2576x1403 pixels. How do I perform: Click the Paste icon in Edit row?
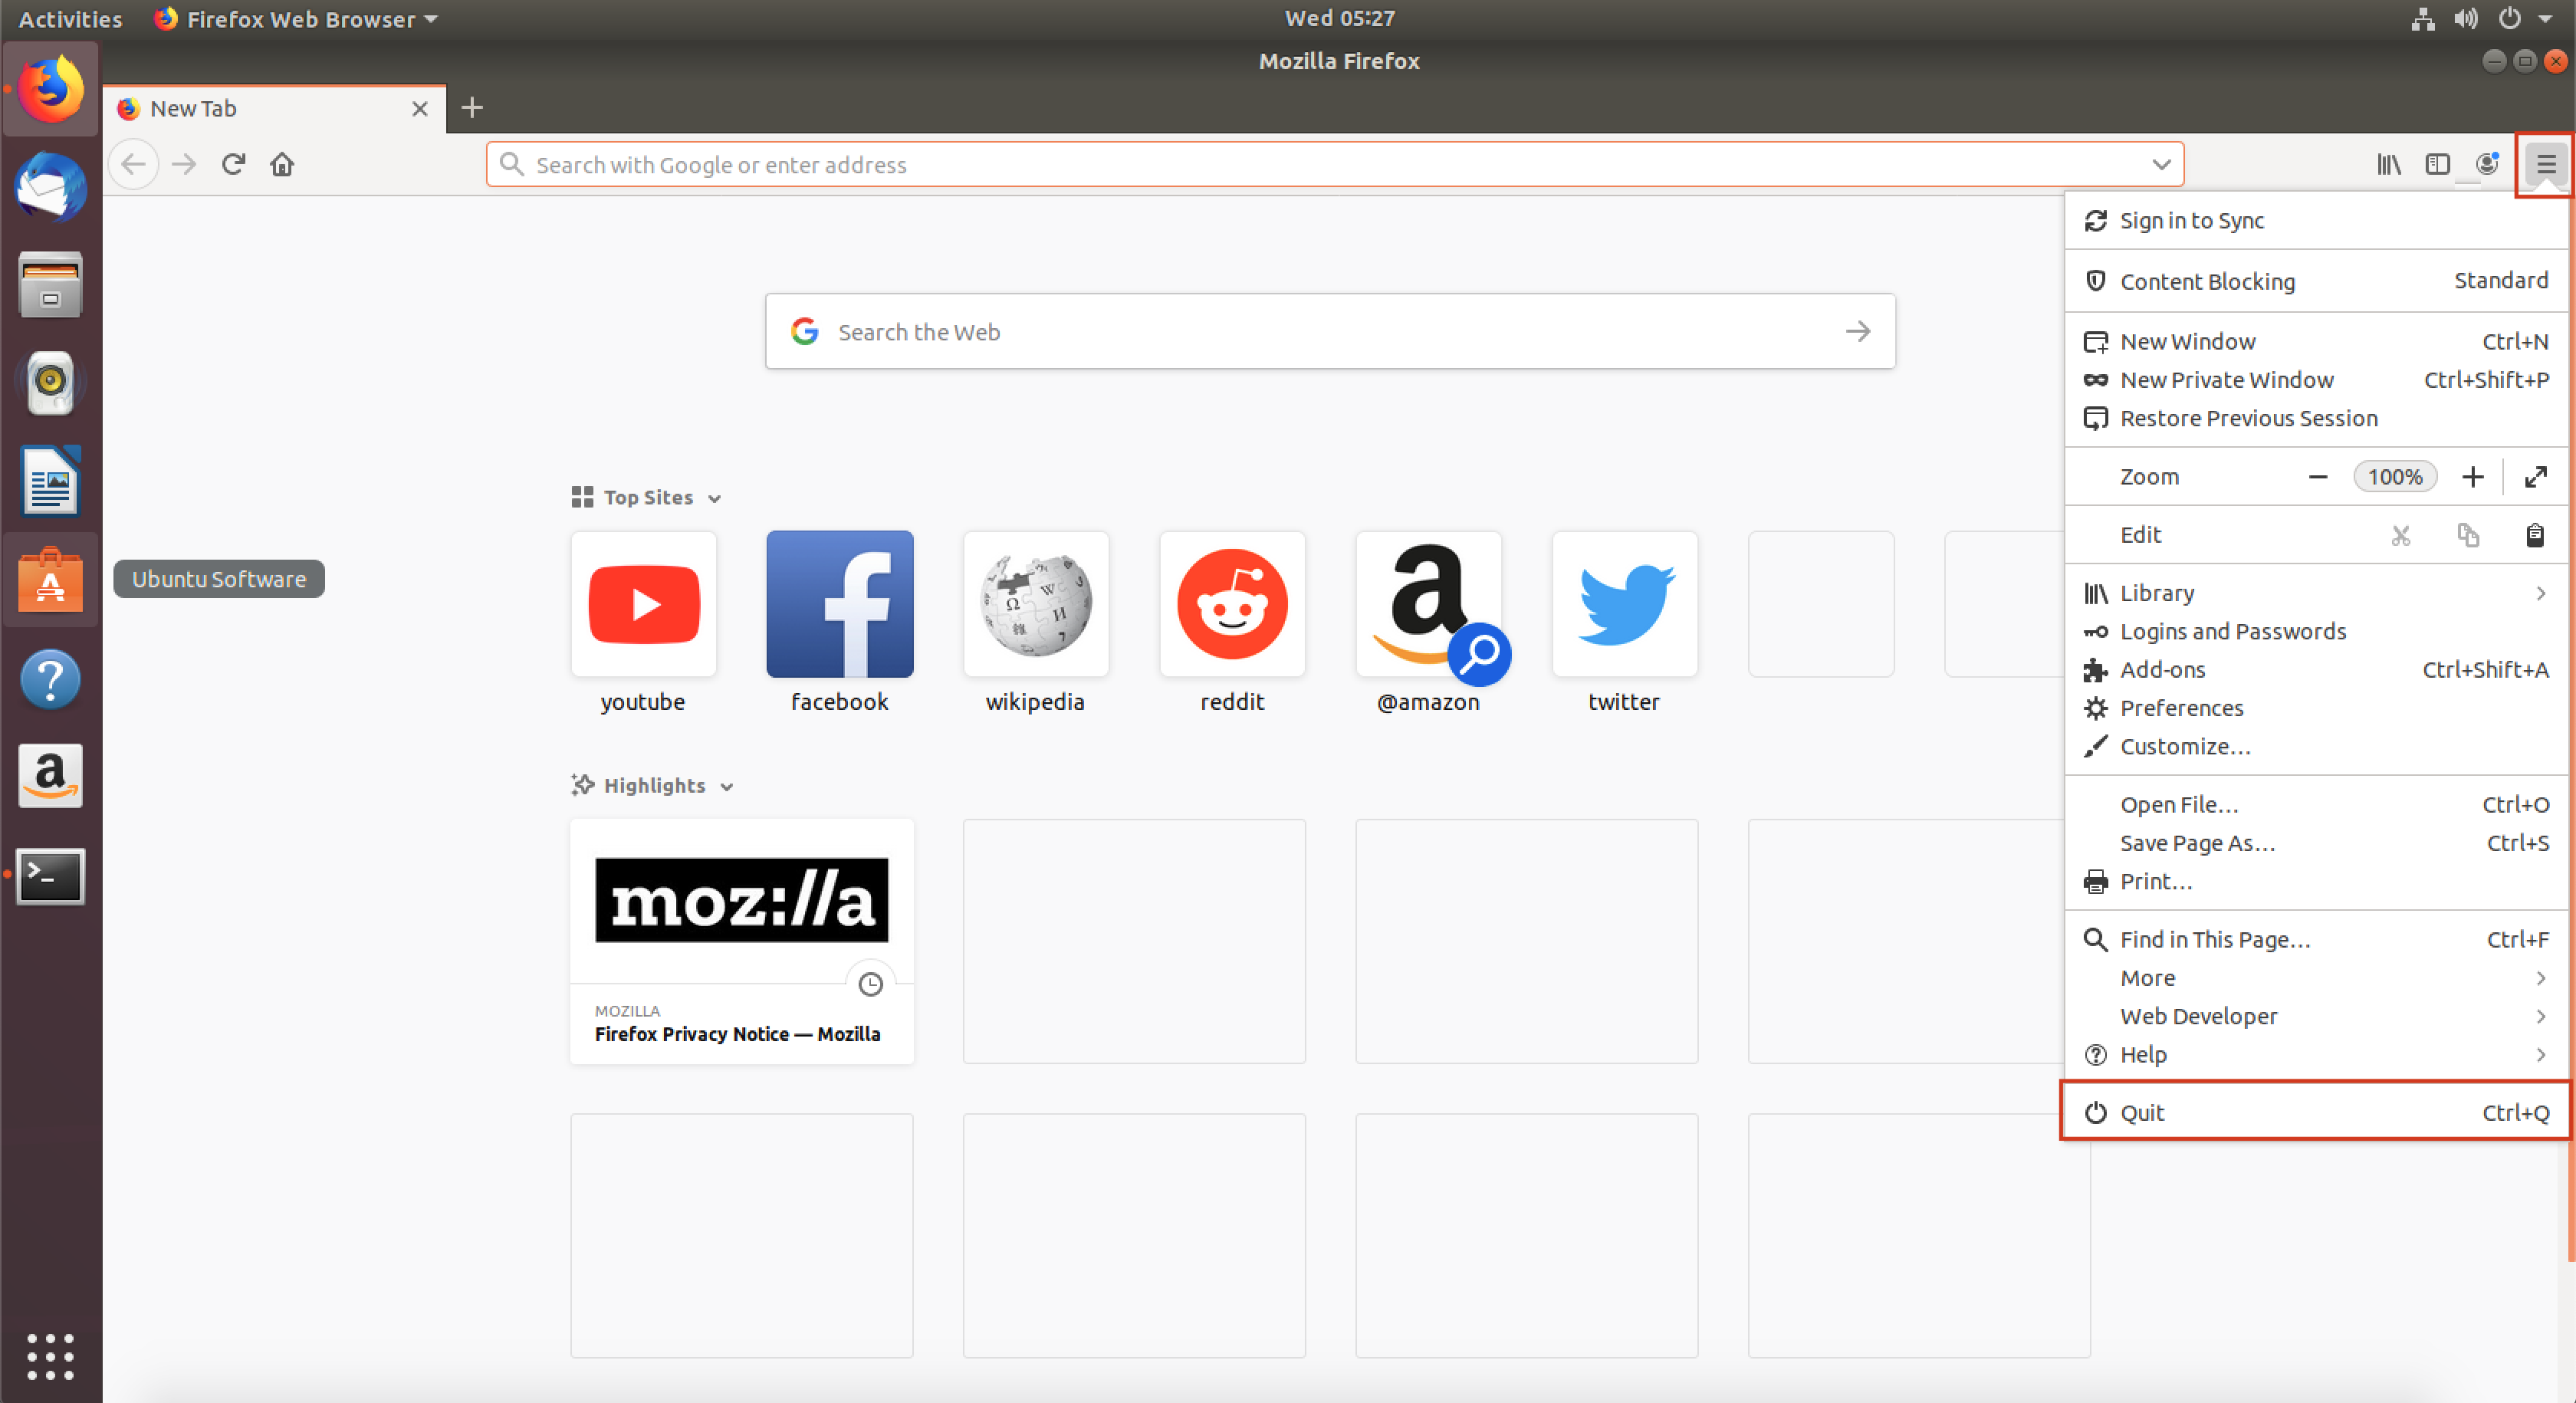pyautogui.click(x=2535, y=535)
